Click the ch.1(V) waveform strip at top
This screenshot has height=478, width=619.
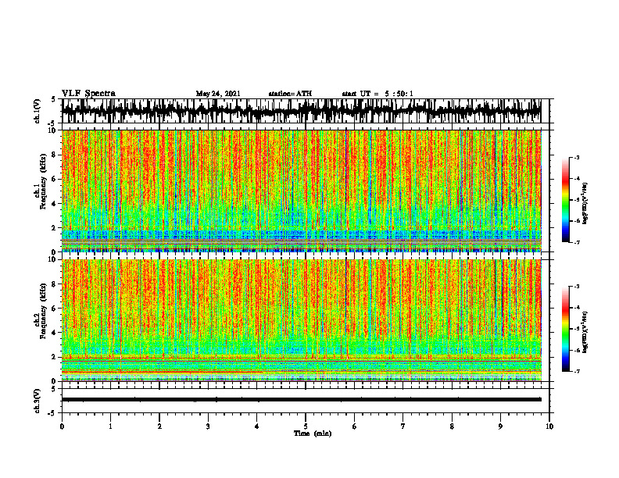301,111
